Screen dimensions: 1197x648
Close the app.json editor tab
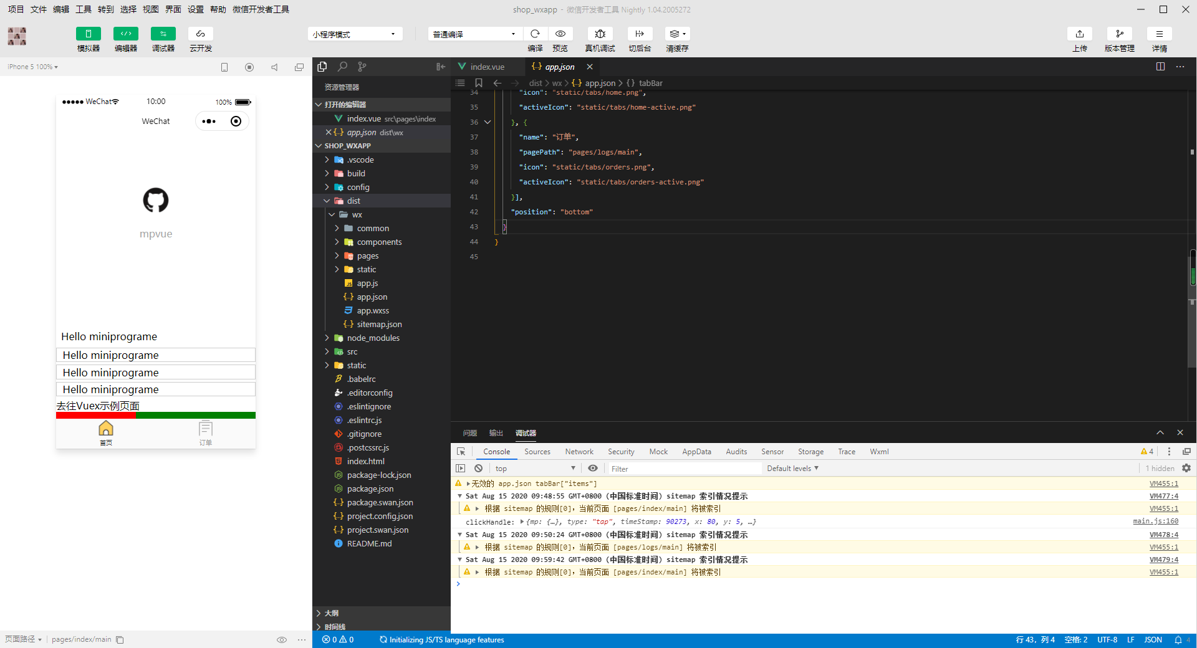(590, 67)
